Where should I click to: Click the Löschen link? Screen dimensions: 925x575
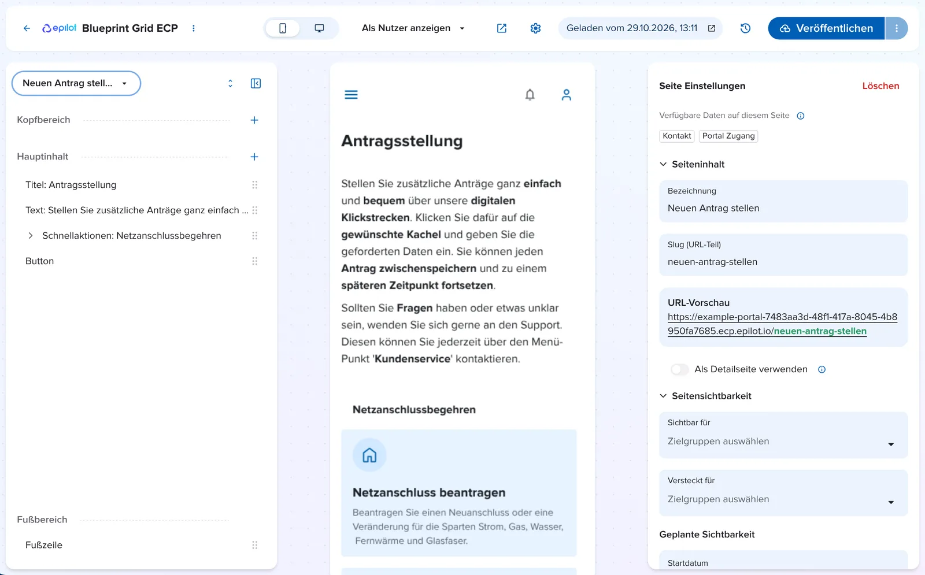pos(880,86)
